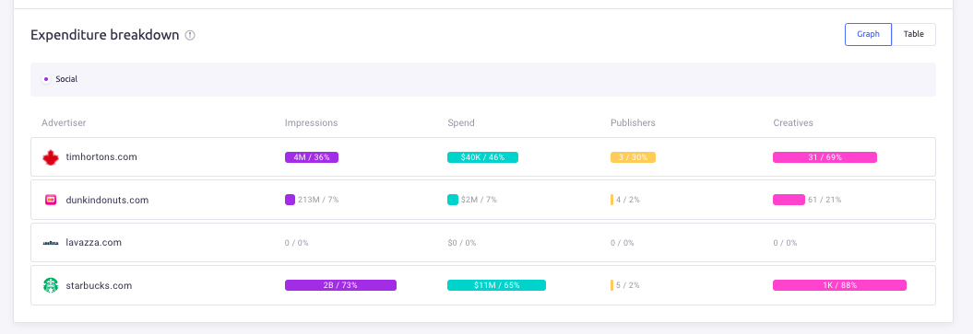Click the Social legend label
Image resolution: width=973 pixels, height=334 pixels.
pos(66,79)
